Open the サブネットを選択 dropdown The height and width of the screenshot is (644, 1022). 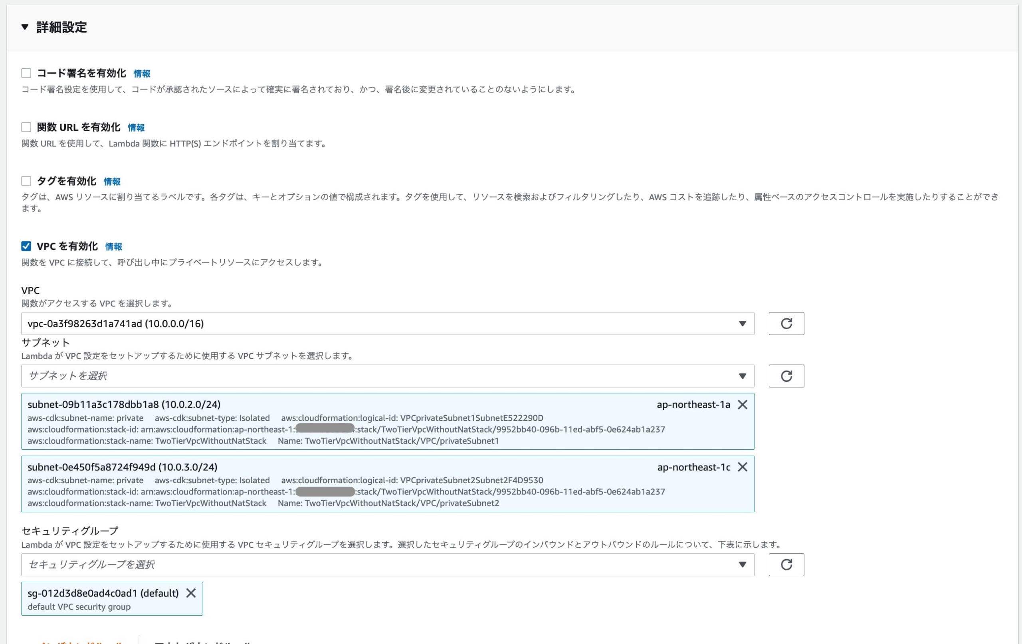pos(742,376)
